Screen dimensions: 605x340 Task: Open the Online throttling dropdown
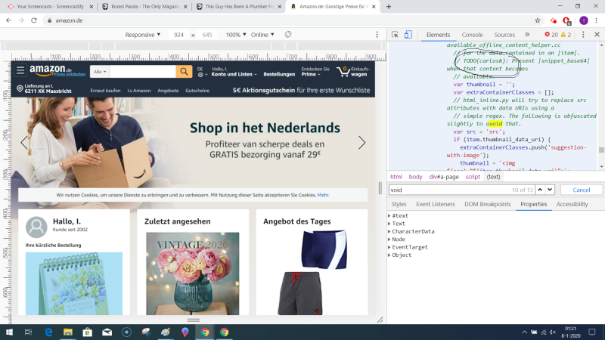click(262, 35)
